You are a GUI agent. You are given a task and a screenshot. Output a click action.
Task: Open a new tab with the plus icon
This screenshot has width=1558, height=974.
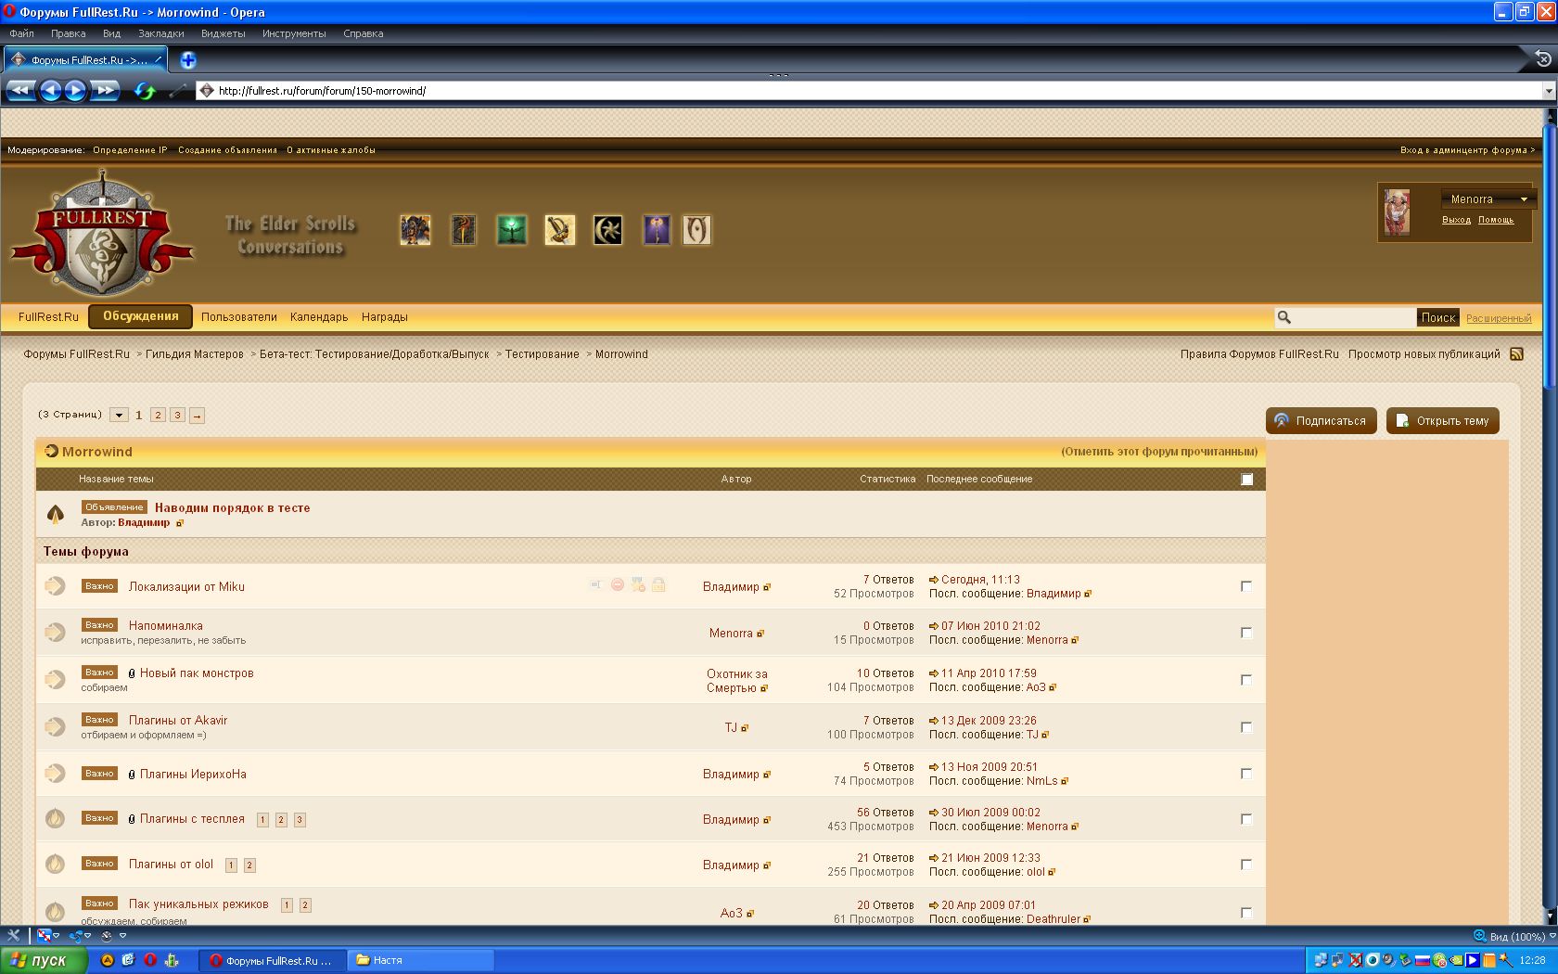[x=188, y=60]
